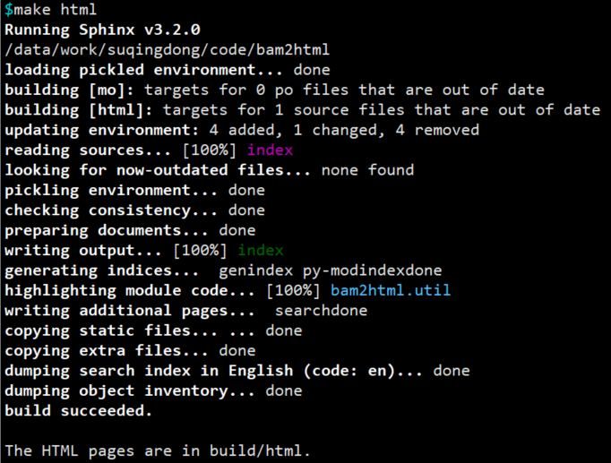Image resolution: width=611 pixels, height=463 pixels.
Task: Click 'genindex py-modindexdone' text
Action: tap(330, 270)
